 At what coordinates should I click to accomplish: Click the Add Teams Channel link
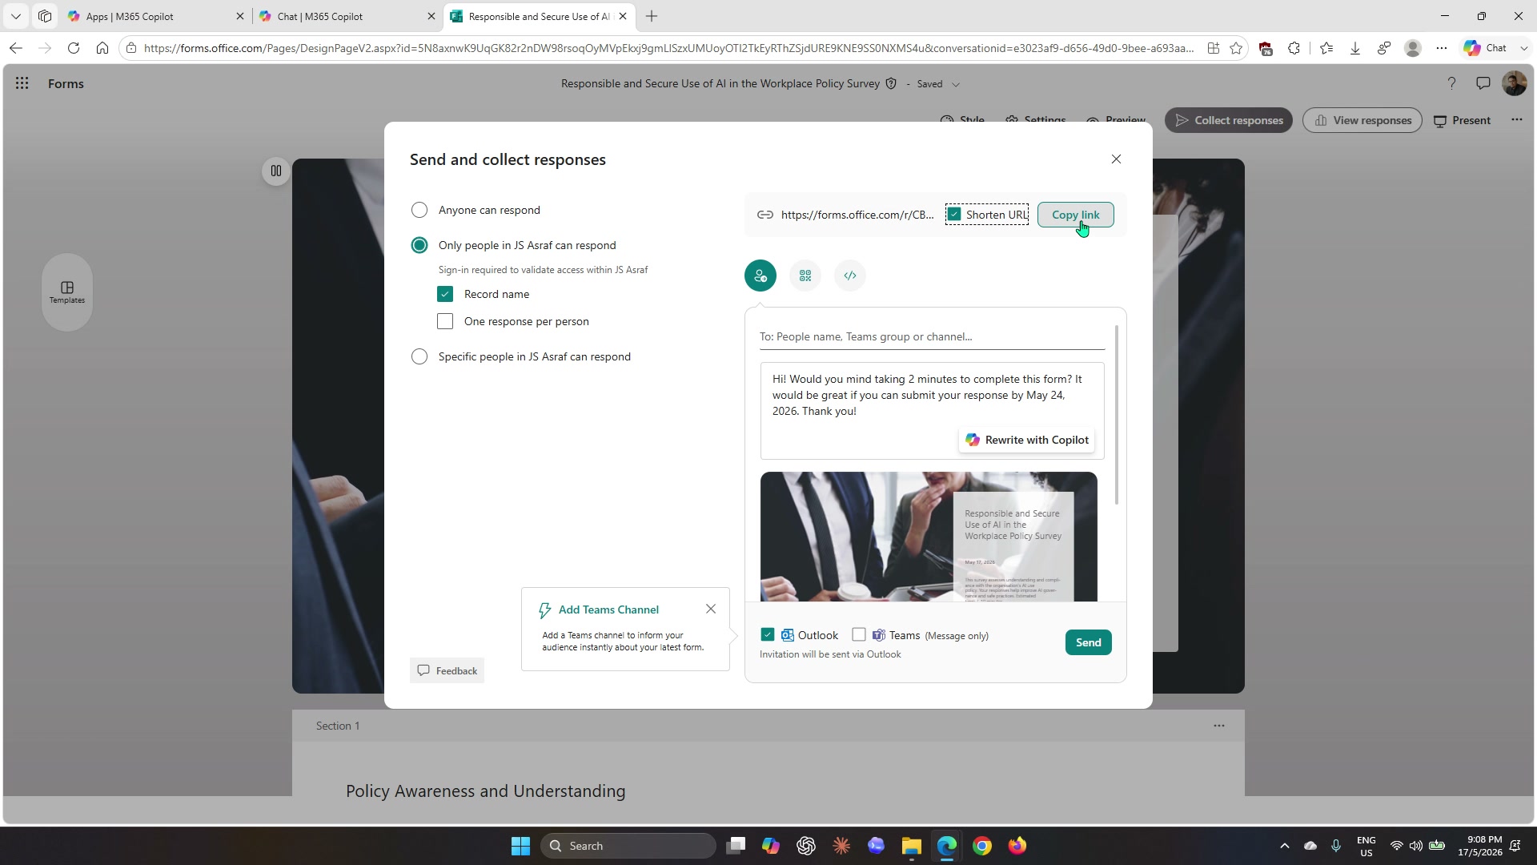point(608,610)
